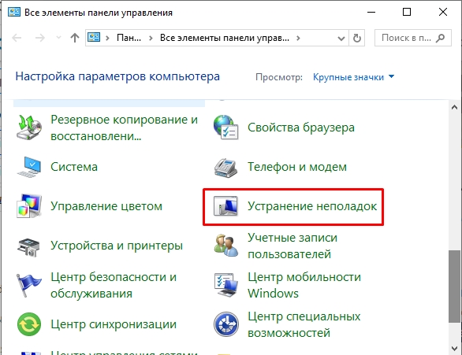Click the scrollbar down arrow
This screenshot has height=355, width=462.
point(455,349)
